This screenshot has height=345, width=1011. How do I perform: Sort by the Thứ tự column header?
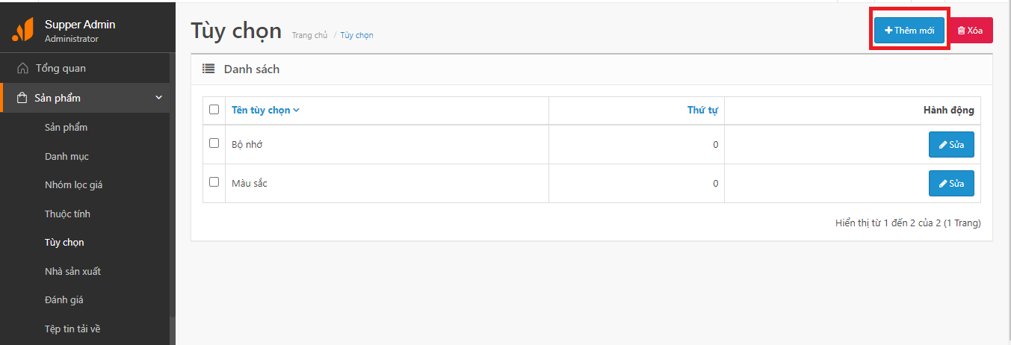click(x=702, y=111)
